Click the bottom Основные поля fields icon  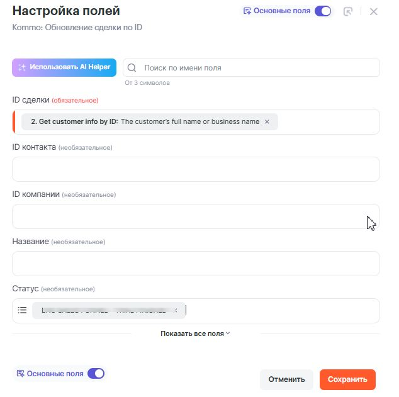pyautogui.click(x=21, y=374)
